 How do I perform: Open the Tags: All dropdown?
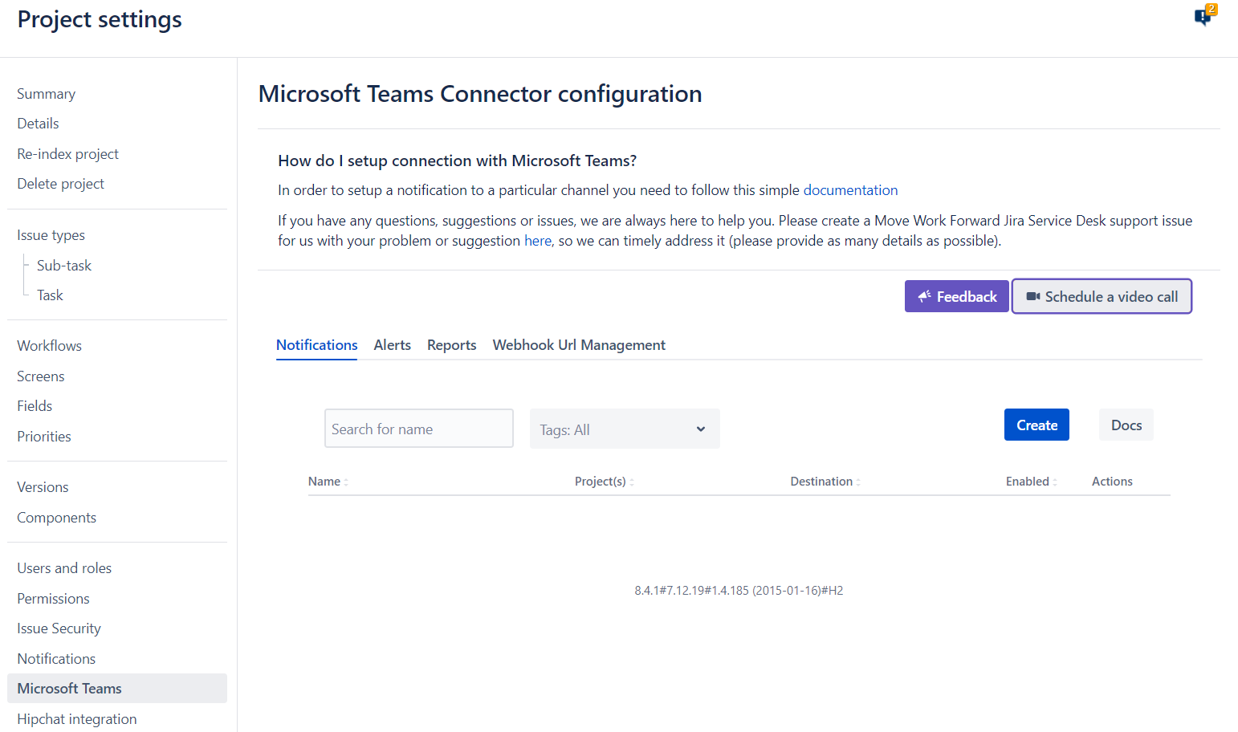coord(624,429)
